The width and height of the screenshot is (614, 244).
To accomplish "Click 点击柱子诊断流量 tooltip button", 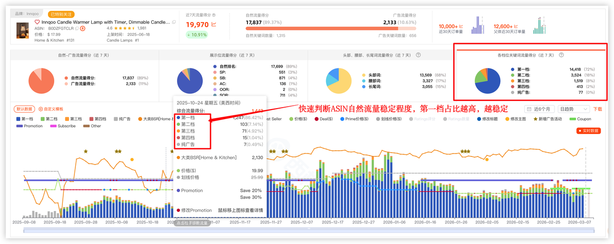I will [x=192, y=223].
